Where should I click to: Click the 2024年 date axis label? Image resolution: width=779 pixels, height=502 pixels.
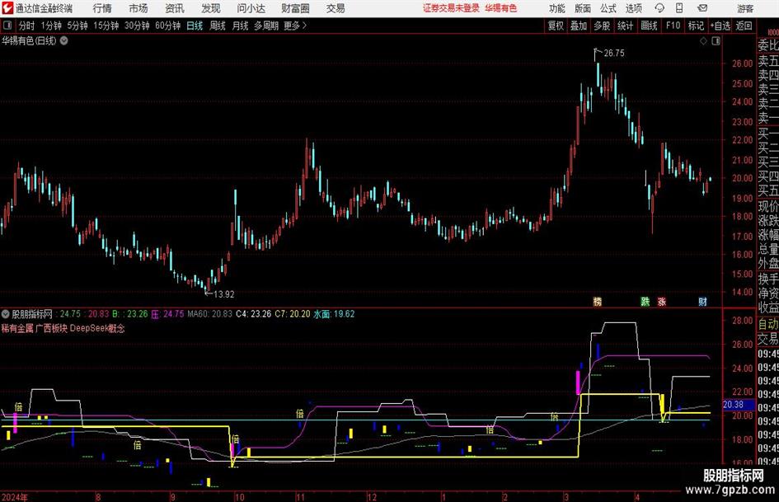coord(15,497)
